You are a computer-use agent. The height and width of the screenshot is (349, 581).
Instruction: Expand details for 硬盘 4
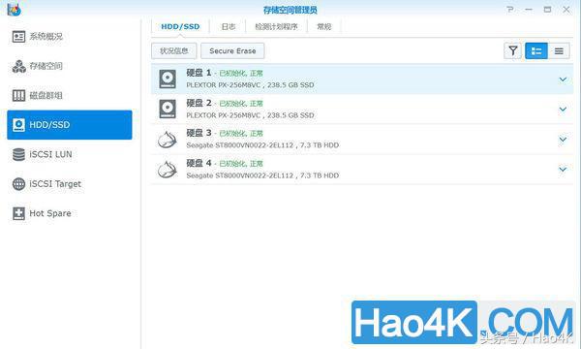563,169
